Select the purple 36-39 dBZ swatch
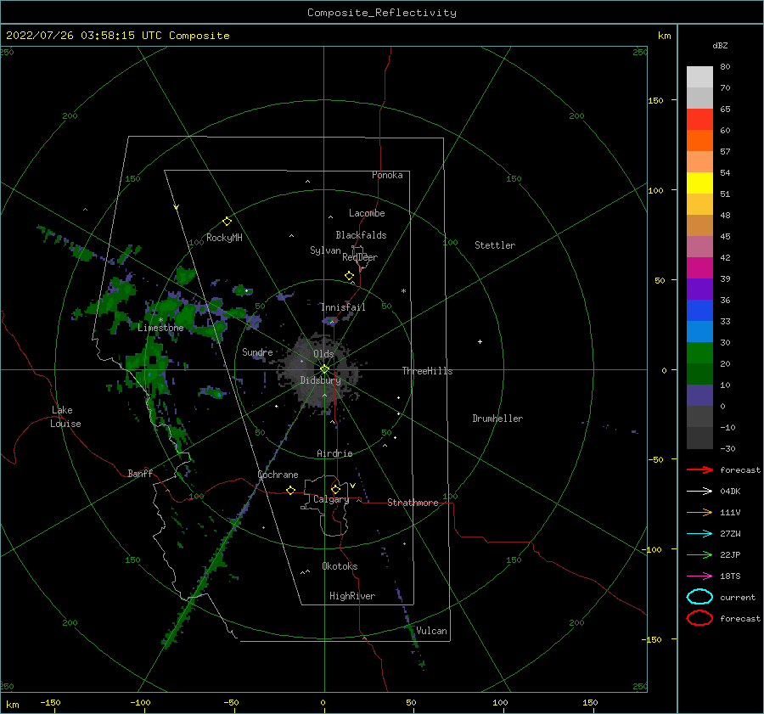 tap(699, 289)
